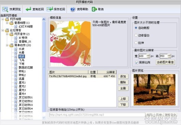Select the 其它动效04 template

click(x=26, y=109)
